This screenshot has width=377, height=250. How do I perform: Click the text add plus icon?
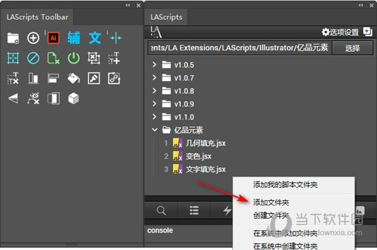click(114, 58)
